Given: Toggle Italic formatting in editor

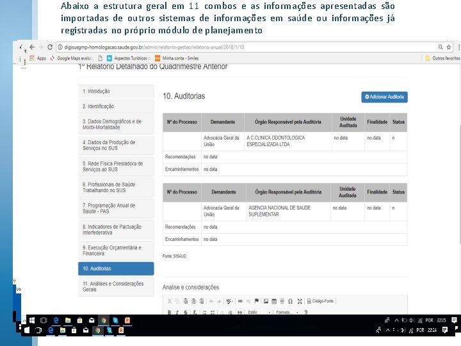Looking at the screenshot, I should click(x=177, y=313).
